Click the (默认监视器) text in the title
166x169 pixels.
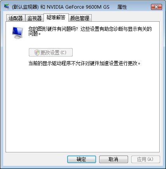[x=25, y=7]
